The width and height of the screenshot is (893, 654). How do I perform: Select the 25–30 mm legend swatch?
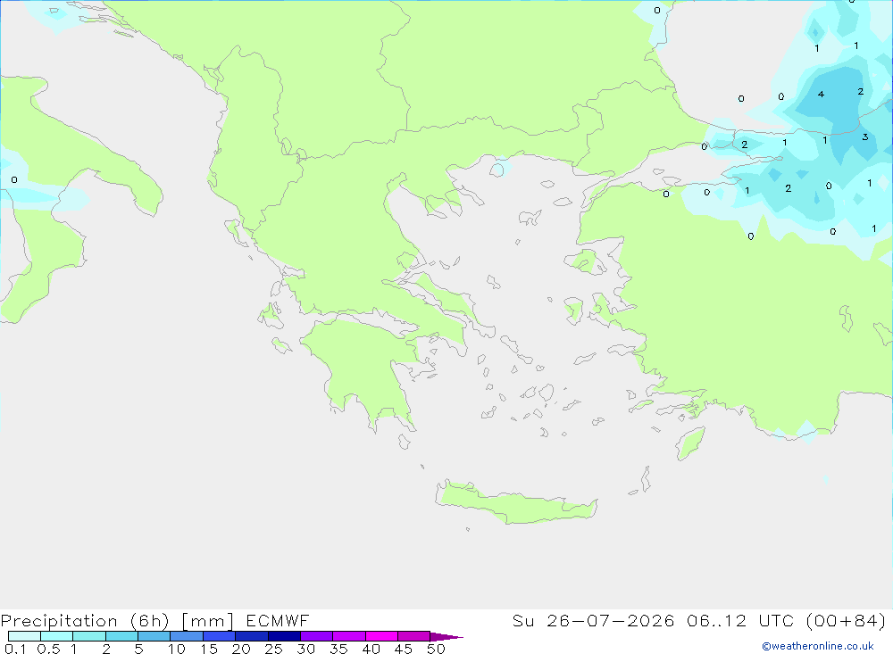coord(284,636)
